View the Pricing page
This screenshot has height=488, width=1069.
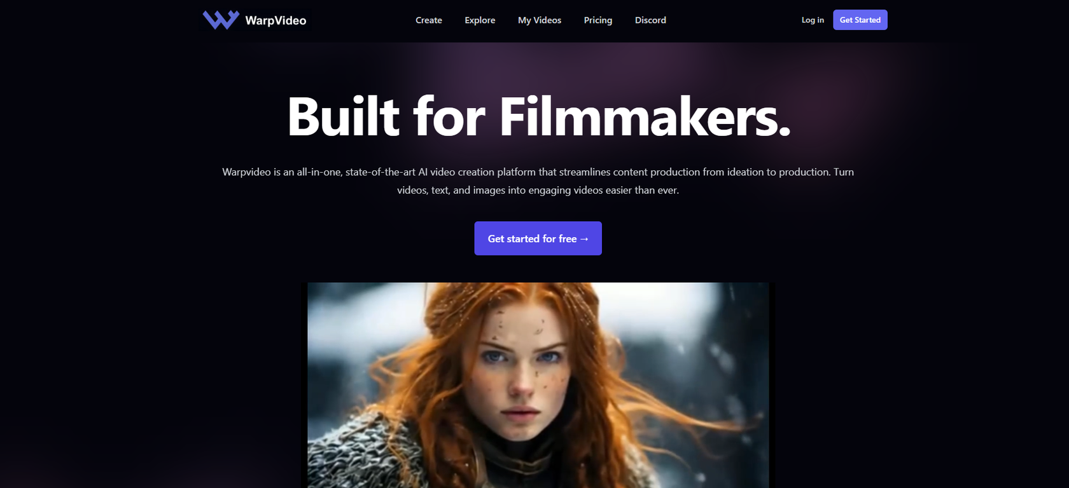pyautogui.click(x=598, y=20)
